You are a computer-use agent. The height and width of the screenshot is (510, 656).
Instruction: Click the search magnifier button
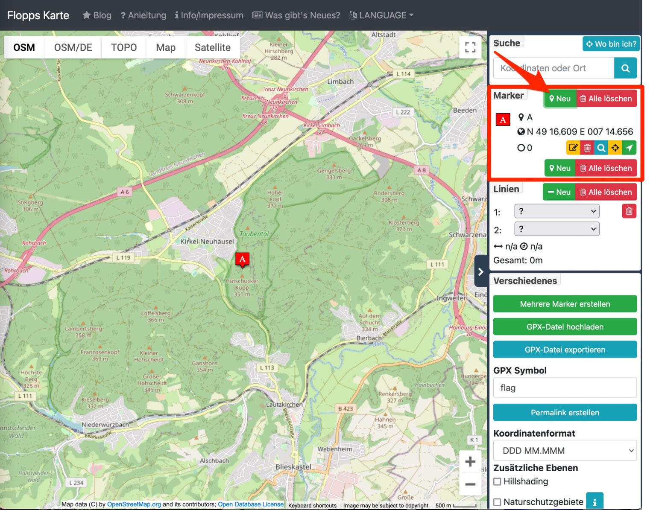625,68
